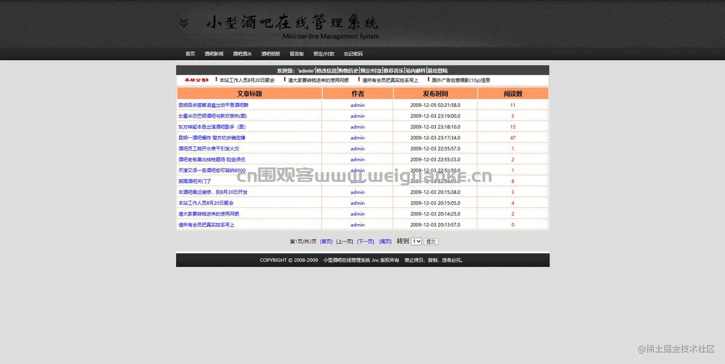725x364 pixels.
Task: Open article 天津又添一条酒吧街可容纳8000
Action: pyautogui.click(x=212, y=171)
